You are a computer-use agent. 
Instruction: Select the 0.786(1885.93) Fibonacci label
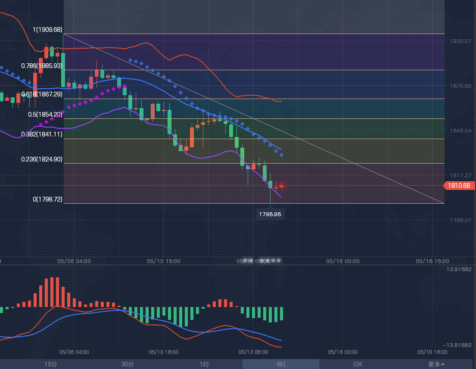pos(42,66)
